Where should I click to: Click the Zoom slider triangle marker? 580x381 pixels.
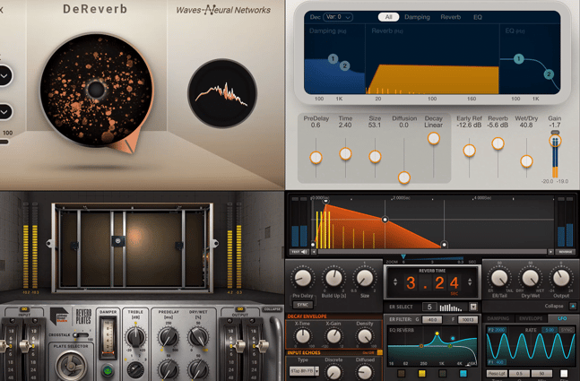[x=403, y=256]
